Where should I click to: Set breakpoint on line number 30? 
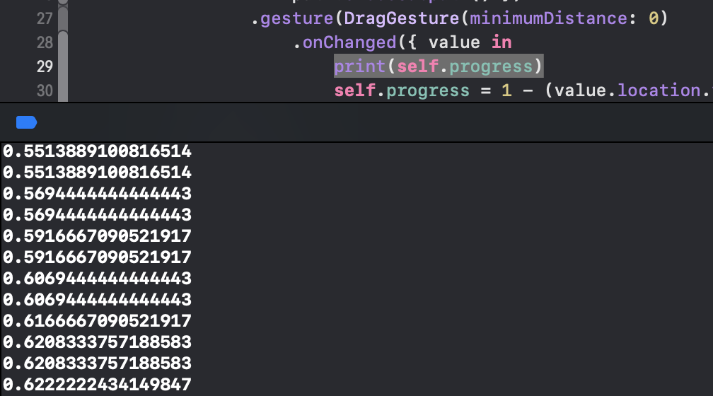coord(45,91)
